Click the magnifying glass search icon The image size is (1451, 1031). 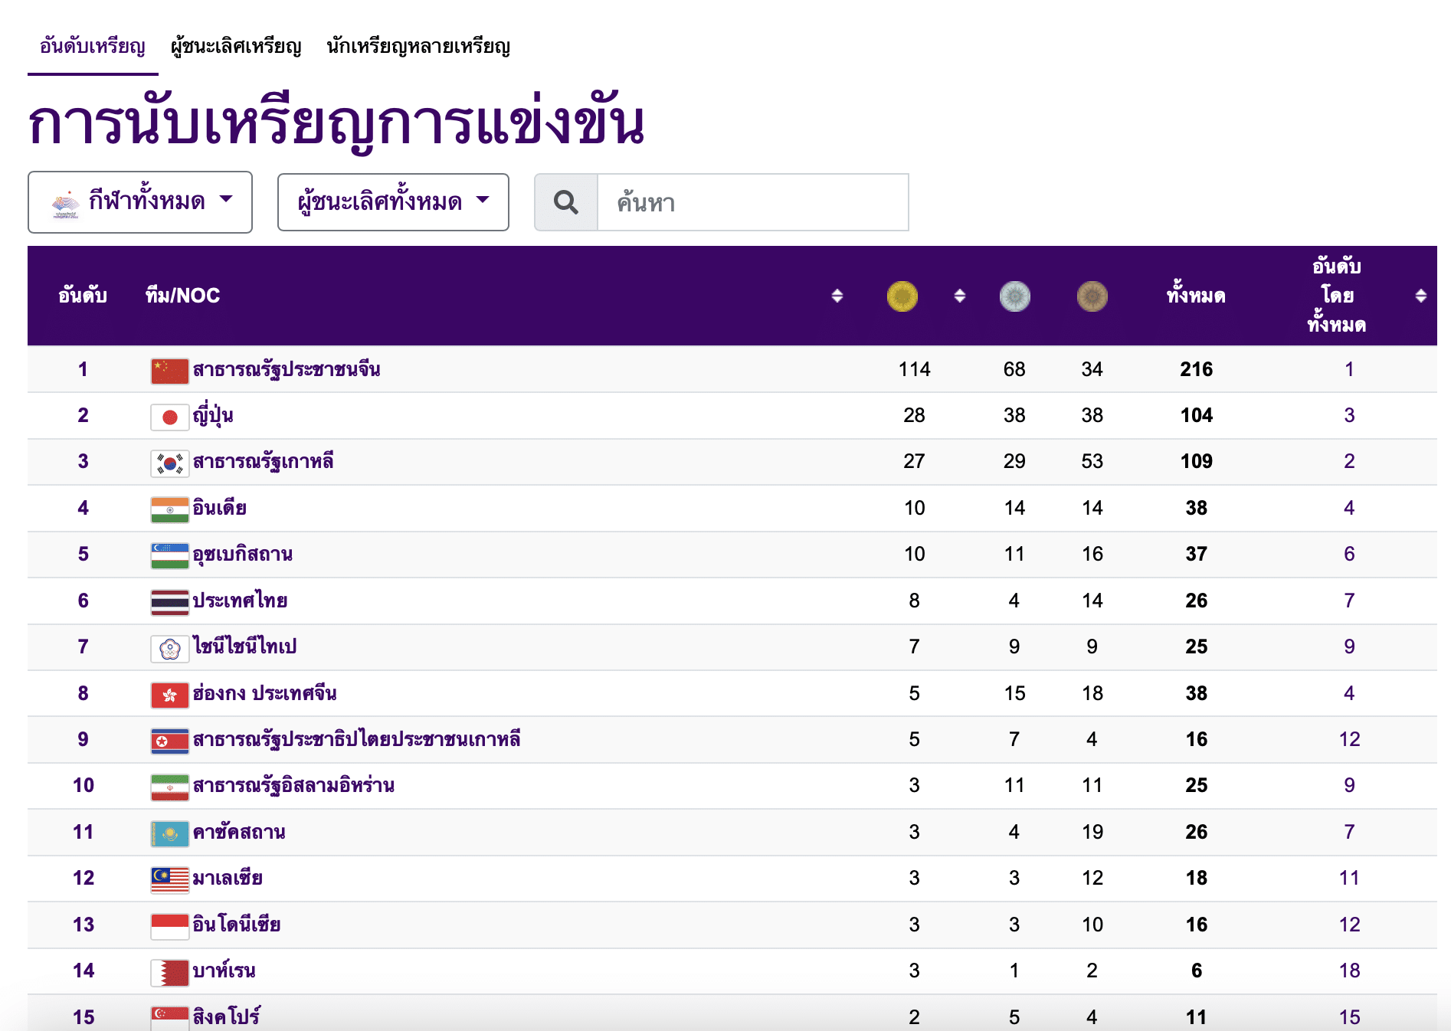tap(566, 201)
